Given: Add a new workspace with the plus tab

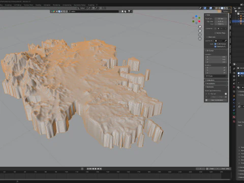Looking at the screenshot, I should click(97, 5).
